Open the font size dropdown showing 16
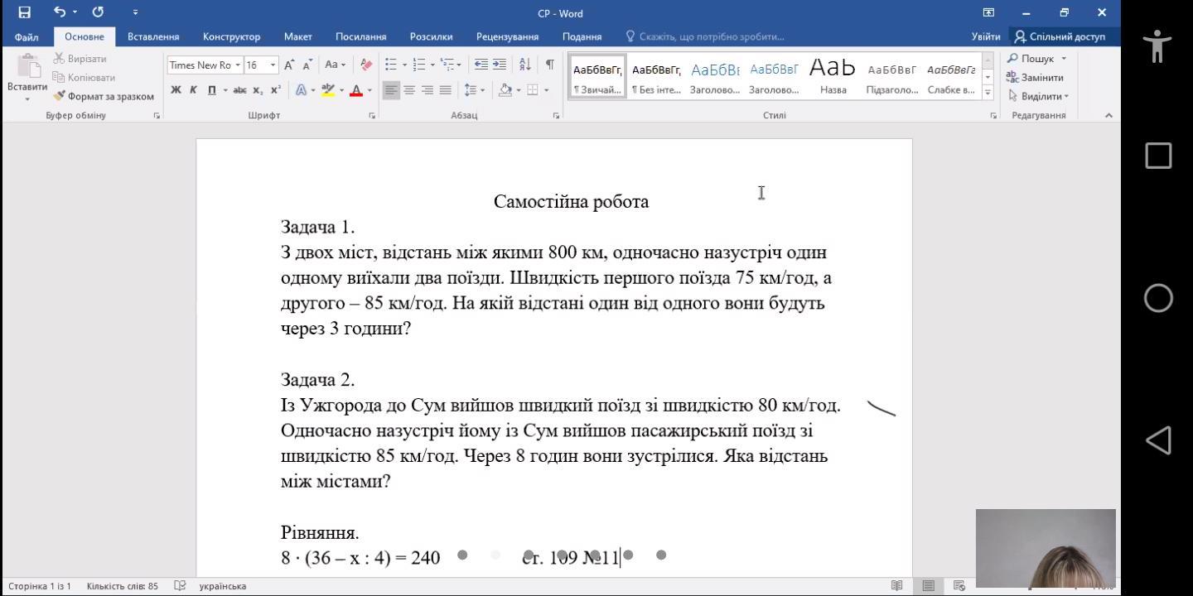 pos(273,65)
